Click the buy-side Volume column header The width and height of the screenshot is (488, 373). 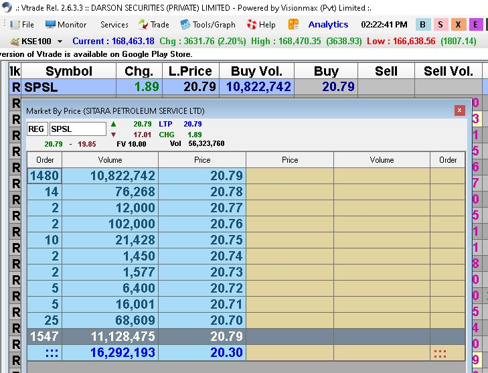[110, 160]
